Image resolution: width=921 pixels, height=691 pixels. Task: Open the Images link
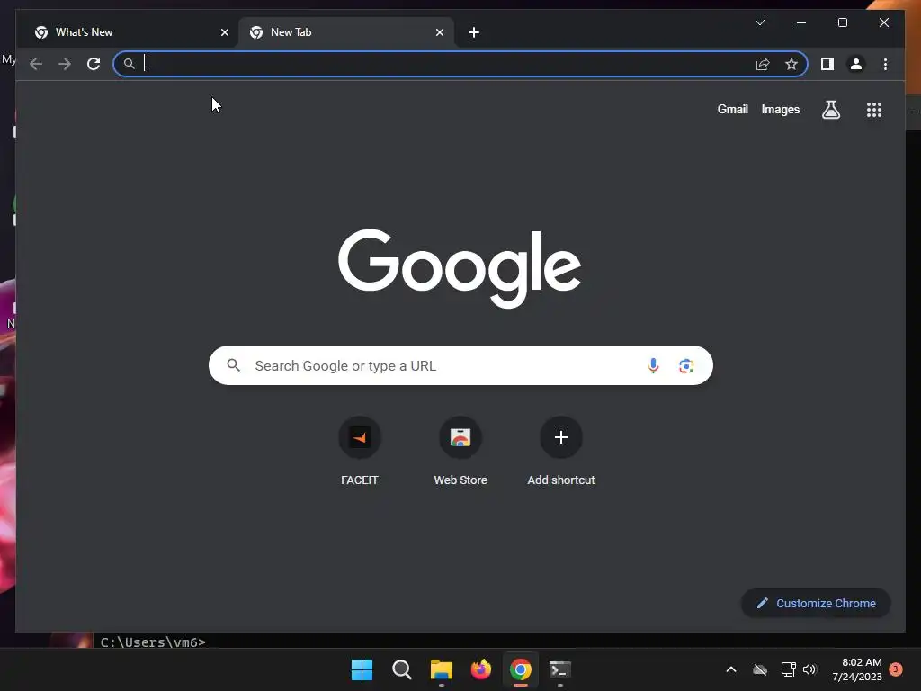[x=780, y=109]
